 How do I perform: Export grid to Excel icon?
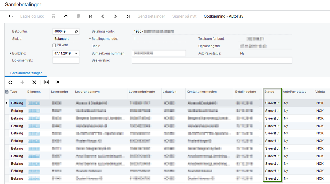[58, 82]
